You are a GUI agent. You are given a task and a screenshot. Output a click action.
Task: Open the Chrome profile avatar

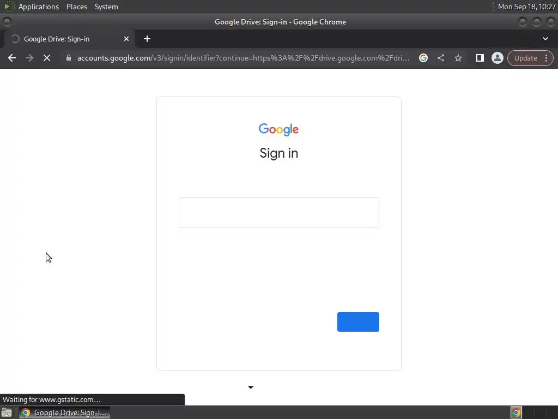tap(497, 58)
